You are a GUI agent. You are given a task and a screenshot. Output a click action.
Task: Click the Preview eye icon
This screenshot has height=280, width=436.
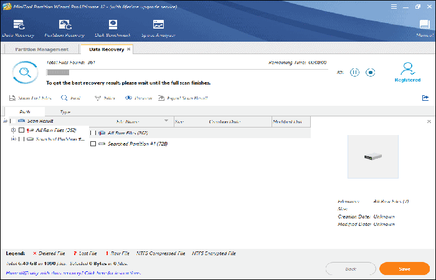[x=129, y=98]
